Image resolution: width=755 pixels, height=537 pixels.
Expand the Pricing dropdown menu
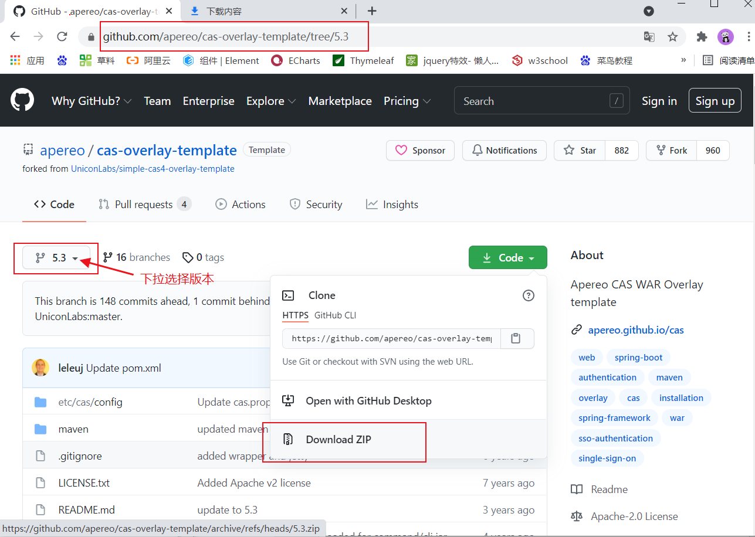coord(407,101)
